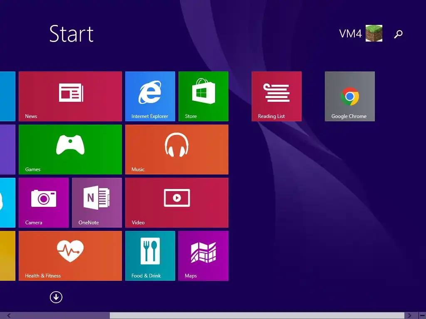
Task: Launch the OneNote tile
Action: (97, 203)
